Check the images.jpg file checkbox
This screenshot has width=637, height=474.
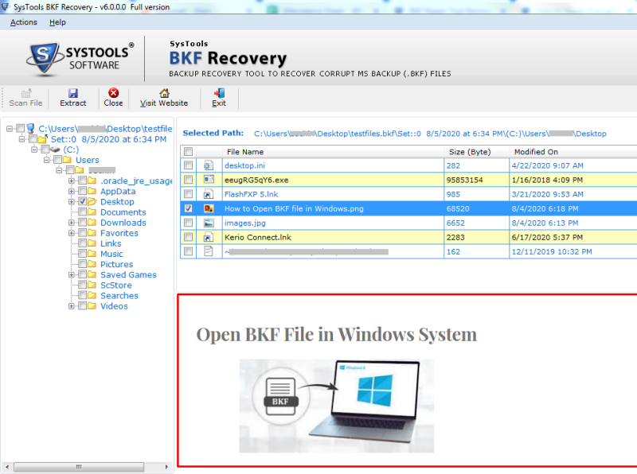pos(189,223)
